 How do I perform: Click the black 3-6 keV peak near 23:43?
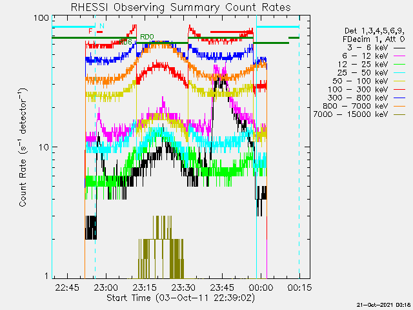(221, 84)
